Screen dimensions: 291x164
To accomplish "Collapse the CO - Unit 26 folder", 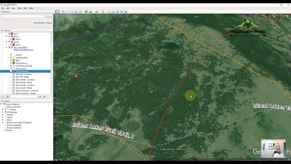I will tap(6, 47).
